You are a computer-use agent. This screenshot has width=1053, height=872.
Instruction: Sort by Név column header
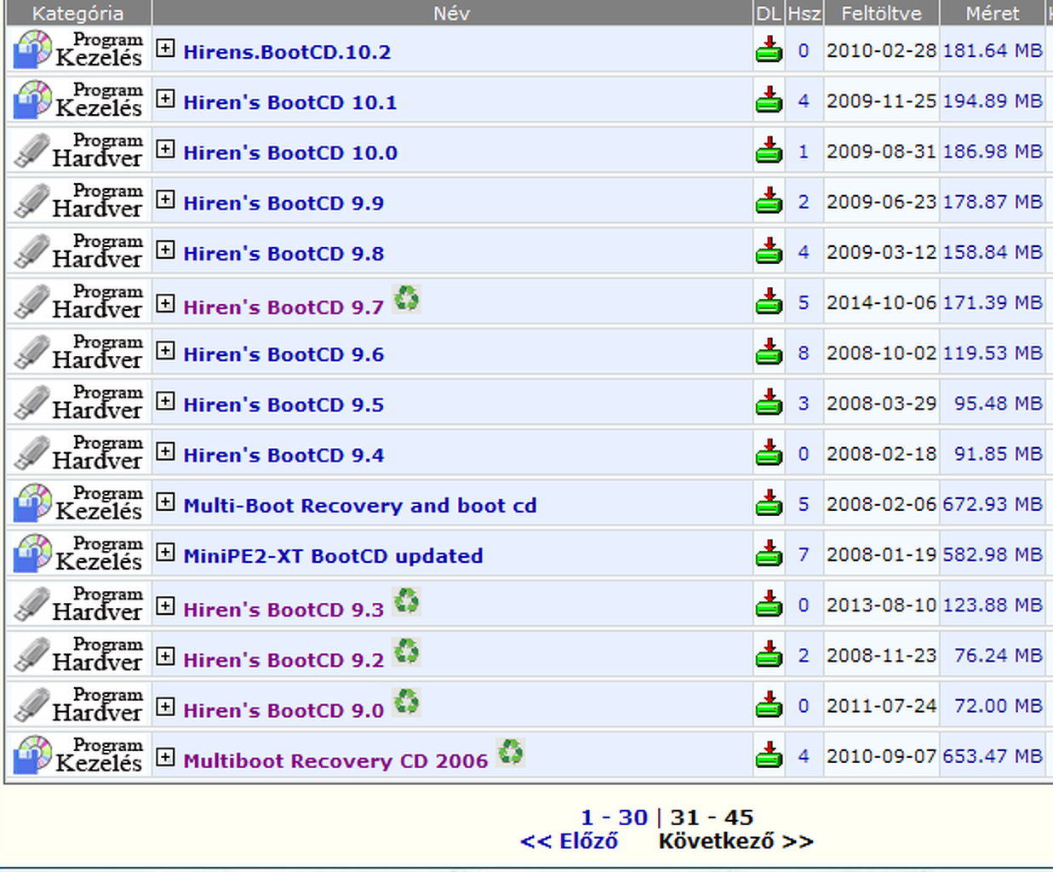pyautogui.click(x=451, y=13)
